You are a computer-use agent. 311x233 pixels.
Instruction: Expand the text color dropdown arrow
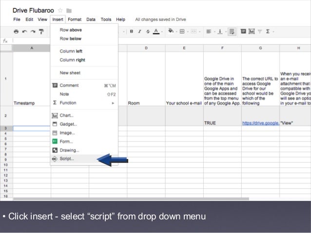tap(162, 32)
